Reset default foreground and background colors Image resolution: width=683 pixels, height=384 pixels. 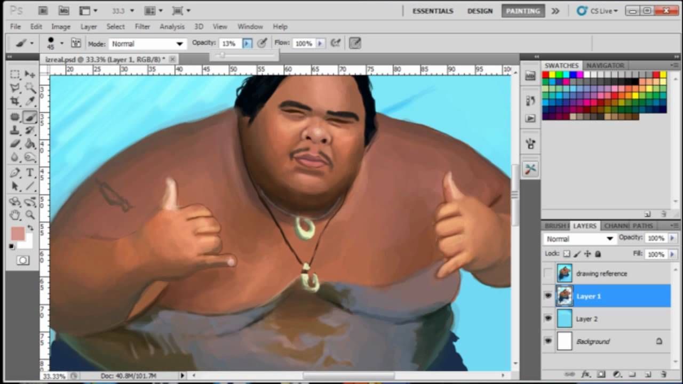pos(12,246)
